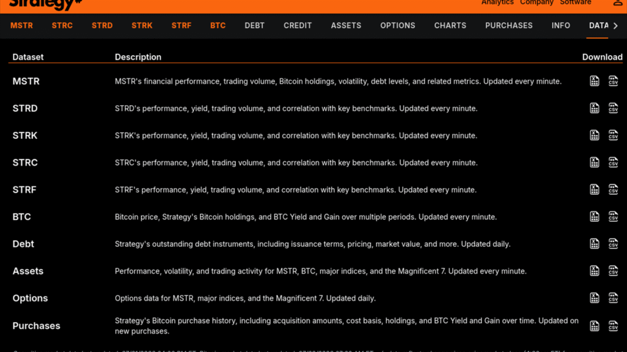Click the Bitcoin purchase history description

pos(347,326)
